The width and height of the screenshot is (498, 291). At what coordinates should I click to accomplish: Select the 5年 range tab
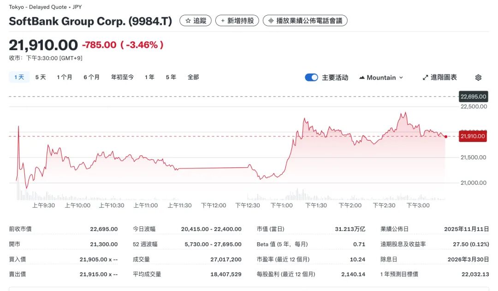pos(171,77)
